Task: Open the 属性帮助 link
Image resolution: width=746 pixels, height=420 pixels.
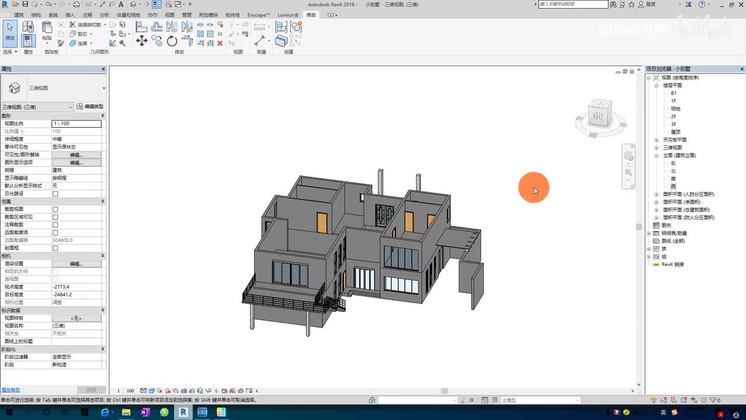Action: 10,390
